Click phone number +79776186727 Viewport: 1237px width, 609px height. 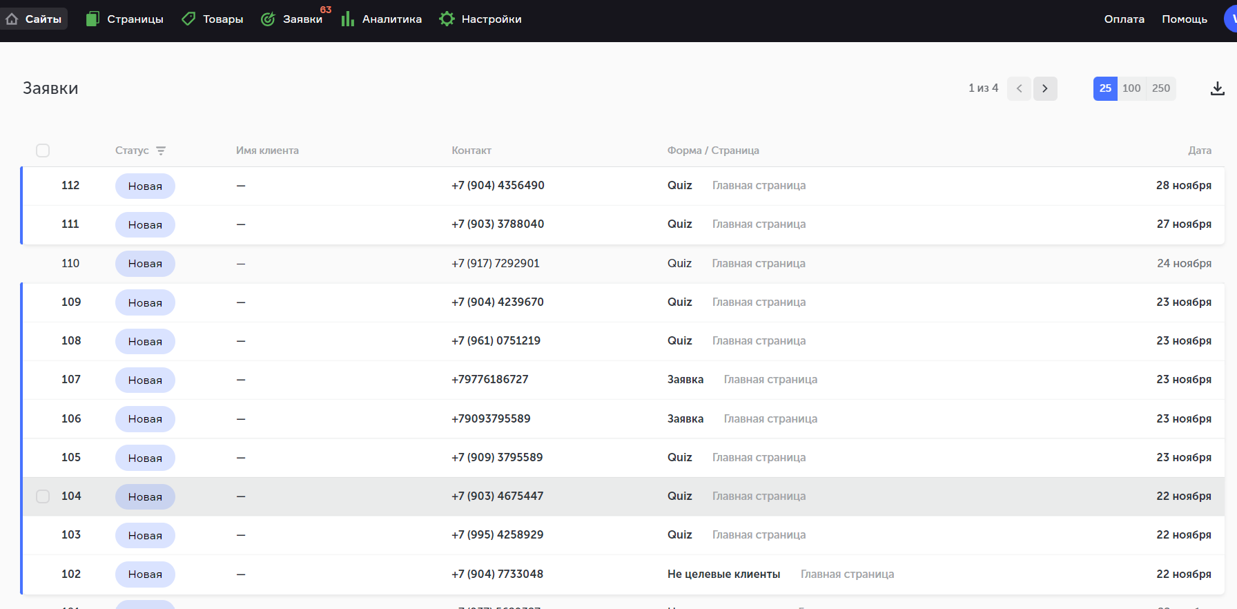pyautogui.click(x=490, y=379)
